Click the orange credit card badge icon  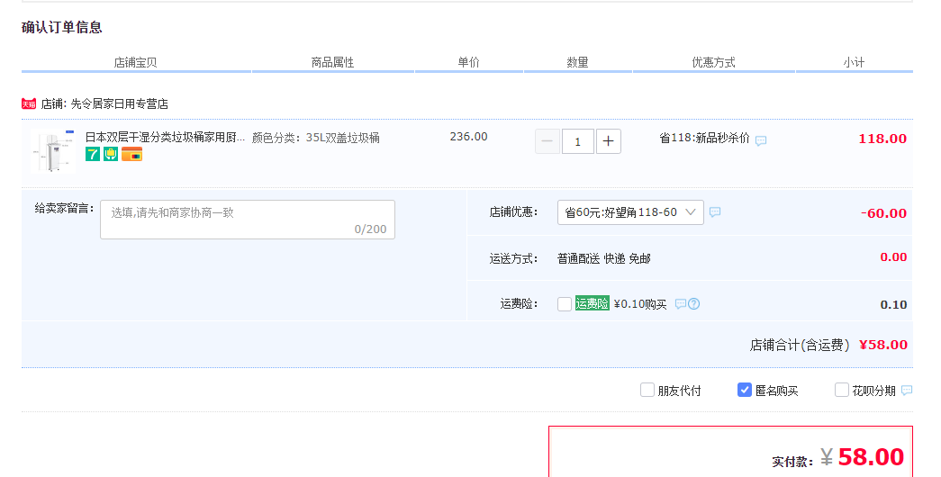pos(132,154)
